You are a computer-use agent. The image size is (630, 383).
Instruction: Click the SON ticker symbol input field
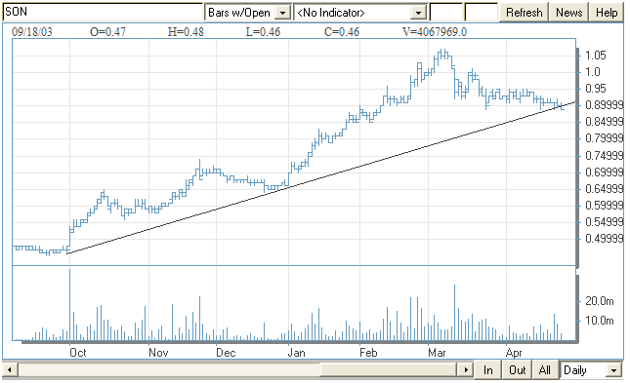[x=103, y=12]
